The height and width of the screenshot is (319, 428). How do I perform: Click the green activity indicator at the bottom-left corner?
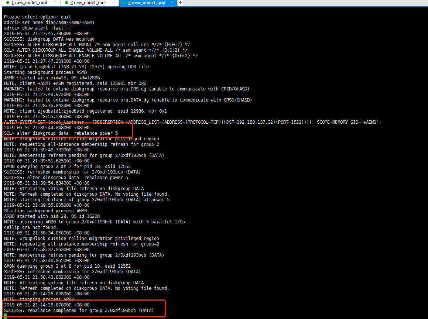point(4,316)
